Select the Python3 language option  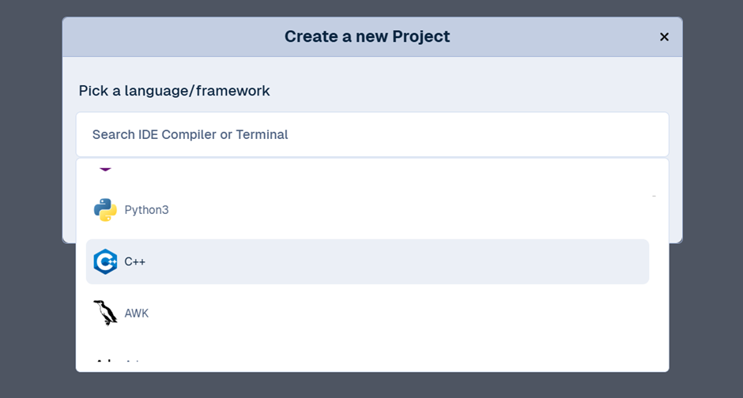pyautogui.click(x=146, y=210)
